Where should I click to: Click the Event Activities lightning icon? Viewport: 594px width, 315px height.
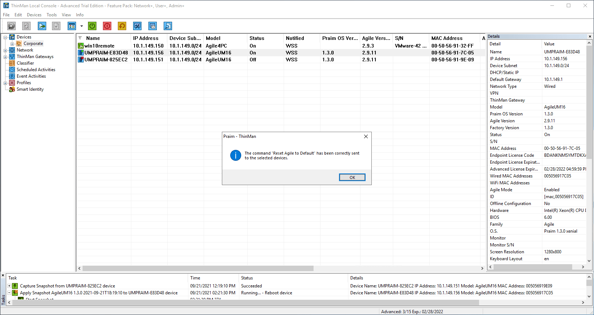click(x=12, y=76)
